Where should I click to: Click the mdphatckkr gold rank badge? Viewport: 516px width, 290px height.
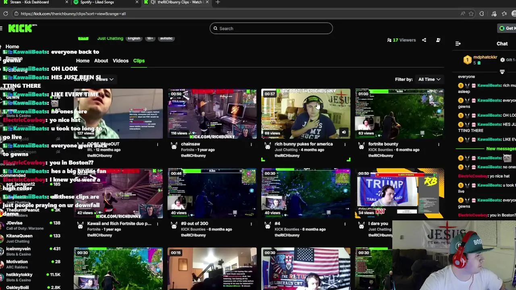click(467, 60)
